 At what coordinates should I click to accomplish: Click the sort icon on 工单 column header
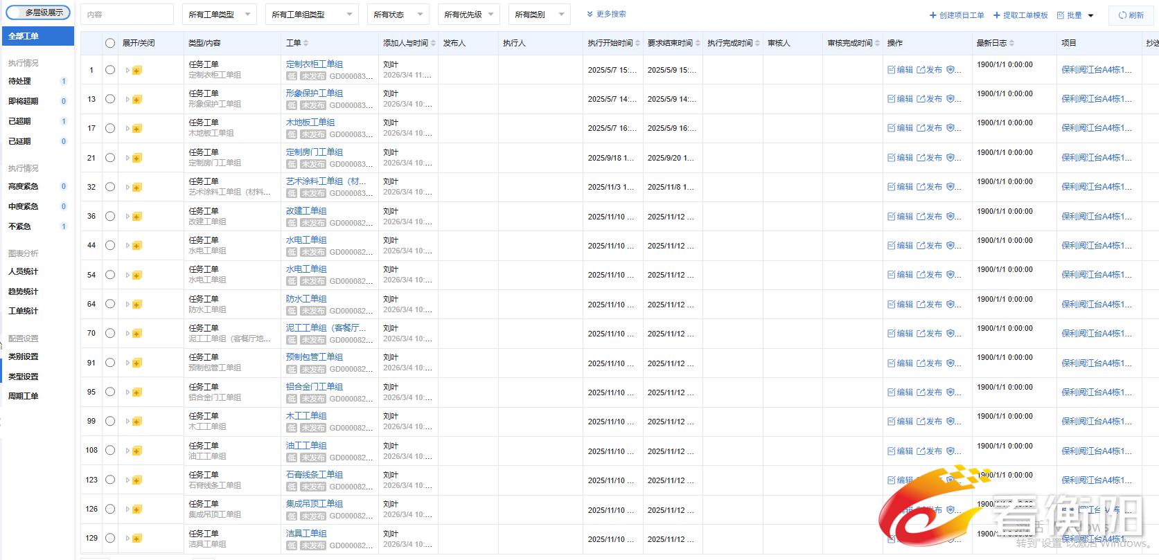coord(306,44)
